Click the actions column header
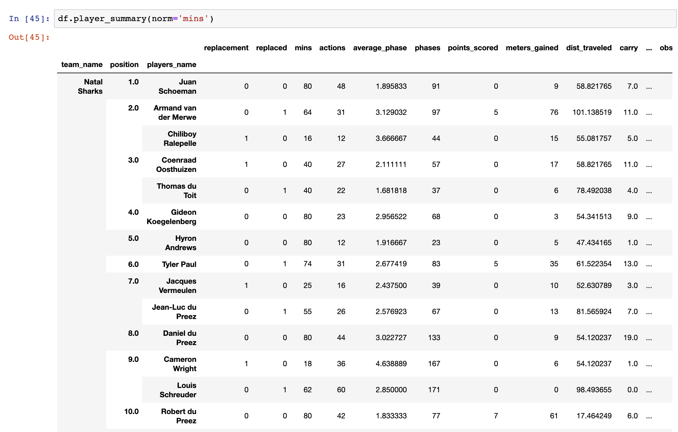678x432 pixels. [x=332, y=48]
